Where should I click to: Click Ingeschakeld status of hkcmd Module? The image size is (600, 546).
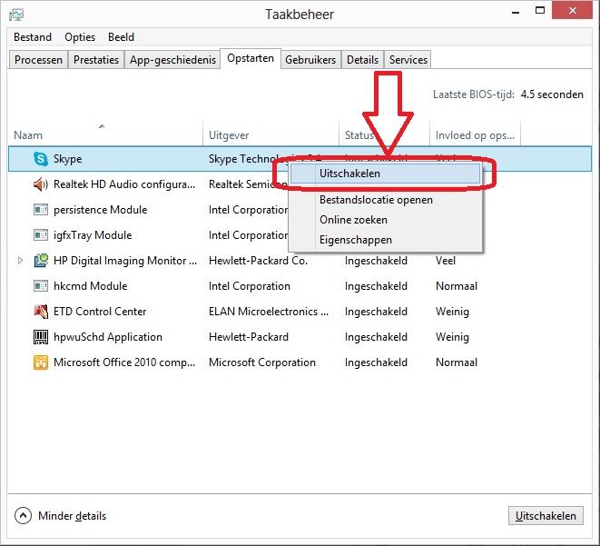[x=376, y=286]
